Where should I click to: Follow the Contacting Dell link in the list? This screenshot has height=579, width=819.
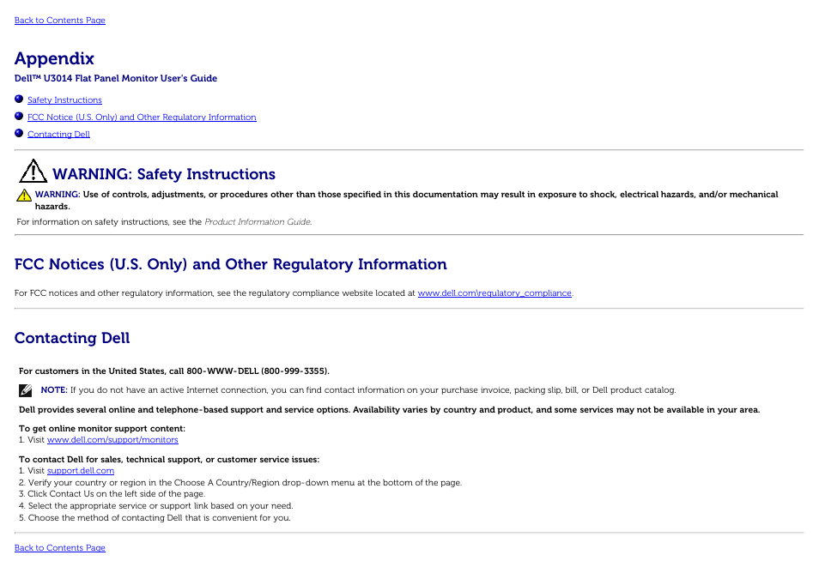(x=58, y=134)
